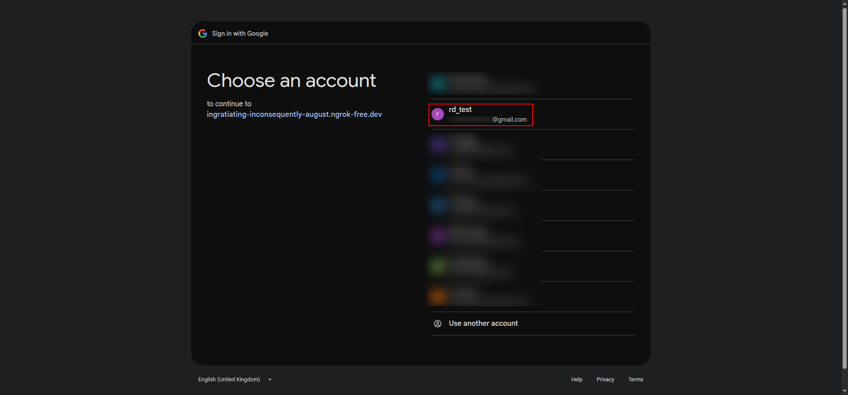Click the purple rd_test avatar

pyautogui.click(x=438, y=114)
